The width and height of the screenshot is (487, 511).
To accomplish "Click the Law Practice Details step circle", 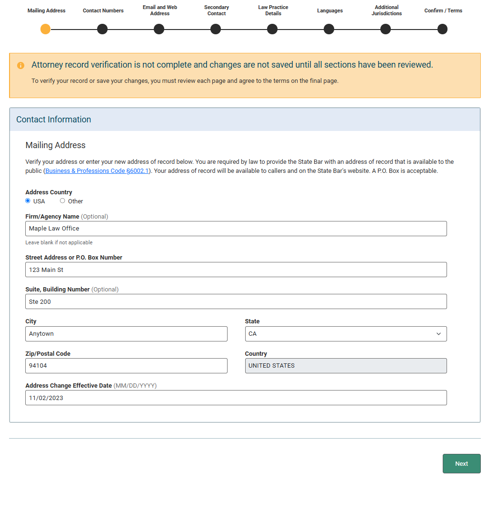I will click(x=272, y=30).
